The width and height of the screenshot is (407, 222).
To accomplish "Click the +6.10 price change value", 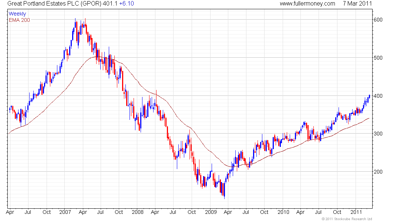I will pos(127,4).
